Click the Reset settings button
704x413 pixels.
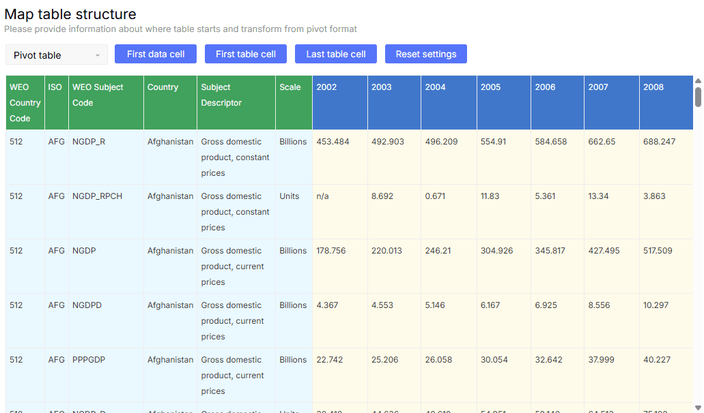pyautogui.click(x=425, y=54)
